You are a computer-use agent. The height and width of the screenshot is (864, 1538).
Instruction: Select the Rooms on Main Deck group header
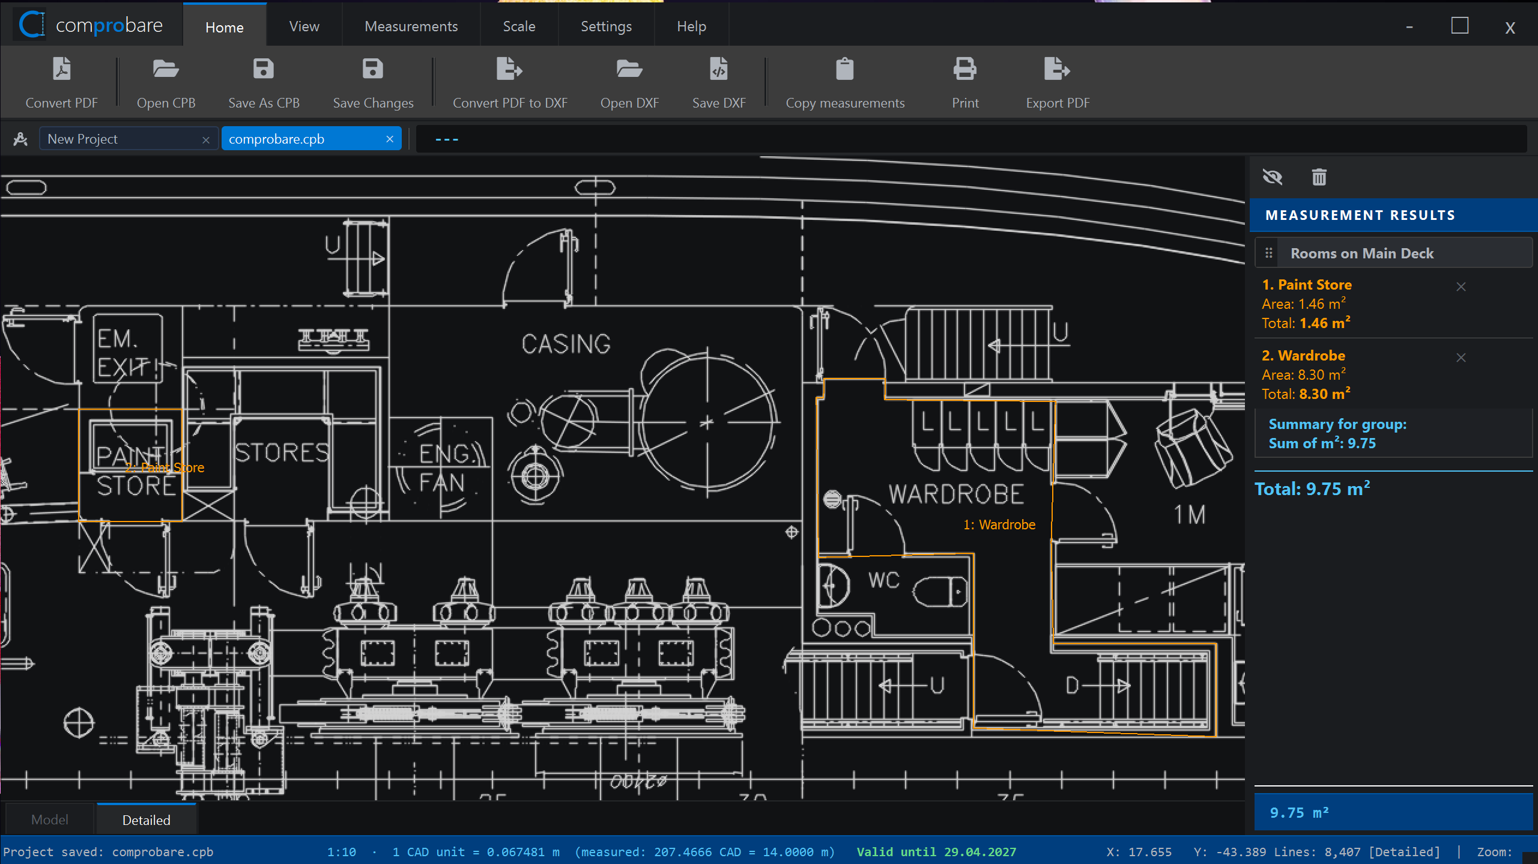point(1393,253)
